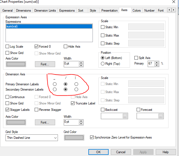Set Primary Dimension Labels to vertical
This screenshot has width=179, height=156.
pos(76,84)
